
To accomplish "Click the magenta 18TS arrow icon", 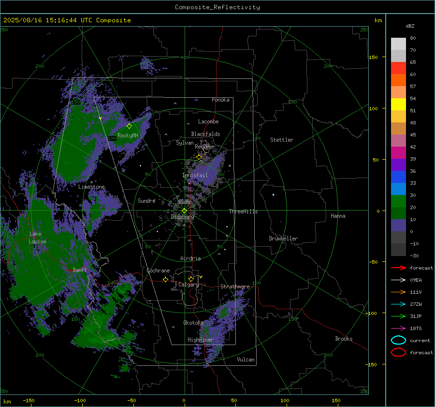I will (398, 329).
